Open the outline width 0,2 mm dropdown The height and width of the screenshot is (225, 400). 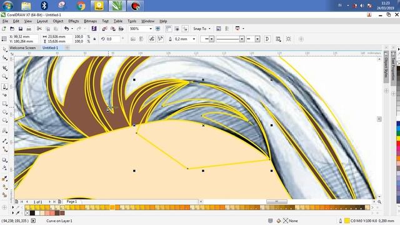click(194, 39)
